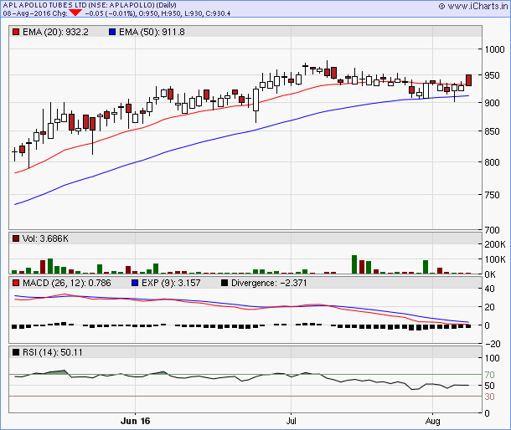Screen dimensions: 511x430
Task: Click the Jul date axis label
Action: click(291, 421)
